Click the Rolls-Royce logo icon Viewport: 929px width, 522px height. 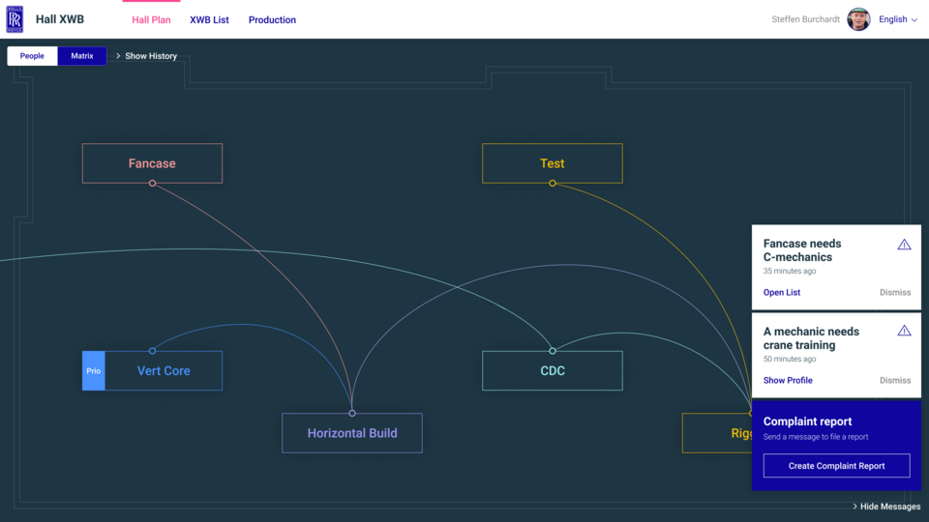(15, 19)
